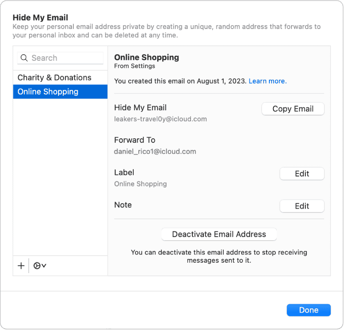Screen dimensions: 345x331
Task: Focus the Search input field
Action: coord(65,58)
